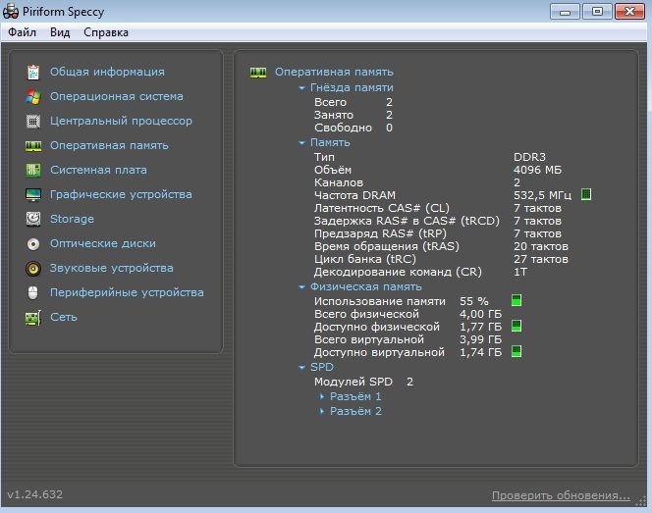Click the window resize grip in the corner
Viewport: 652px width, 513px height.
[641, 501]
